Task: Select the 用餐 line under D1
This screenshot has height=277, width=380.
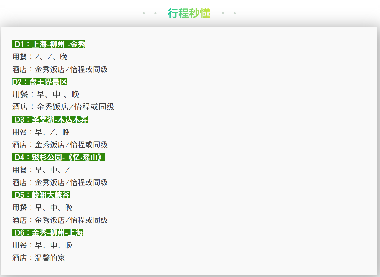Action: pos(39,57)
